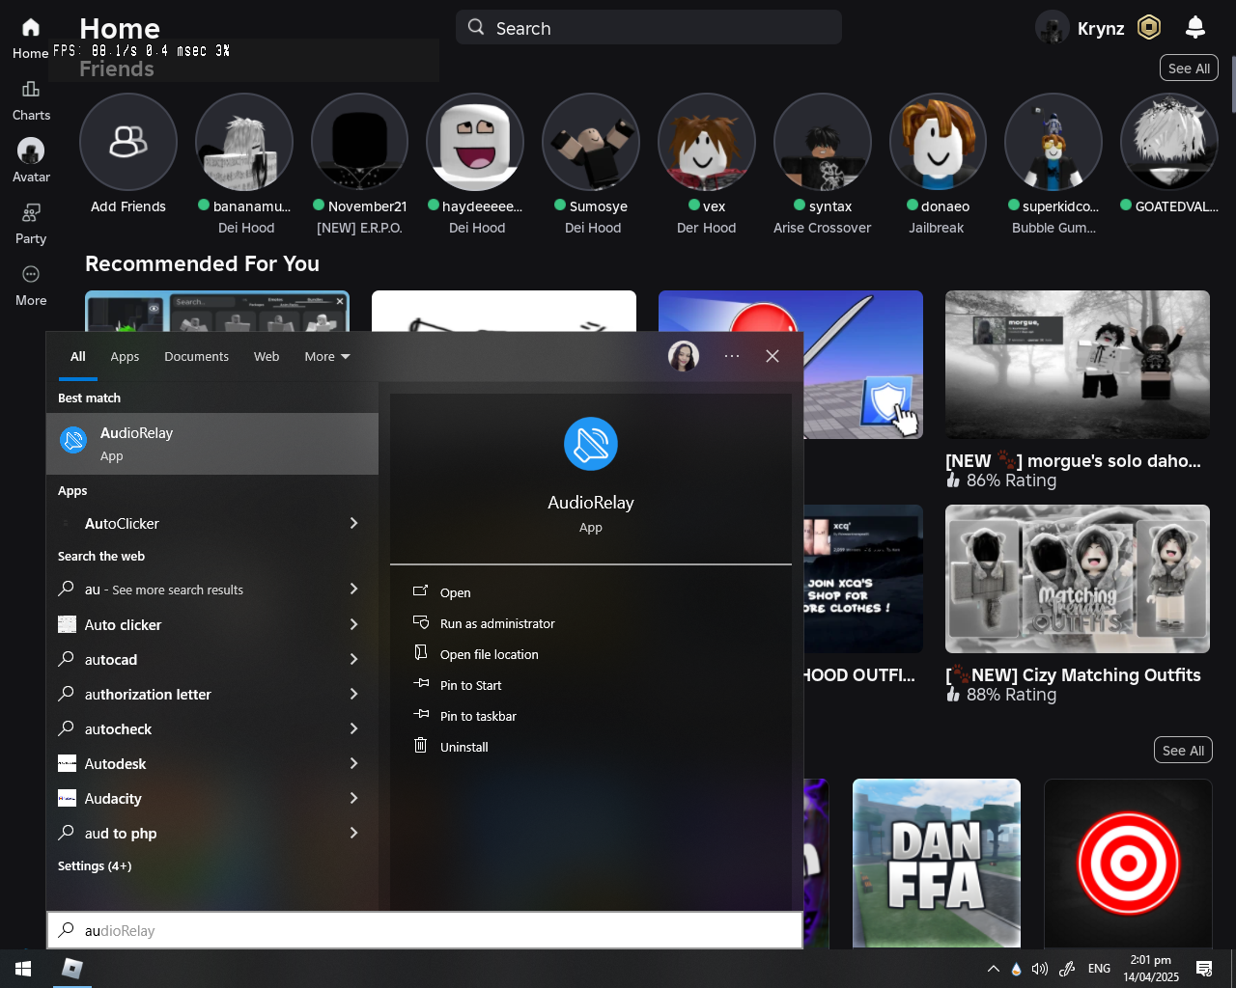Open the Avatar sidebar icon
Screen dimensions: 1236x988
pyautogui.click(x=31, y=151)
